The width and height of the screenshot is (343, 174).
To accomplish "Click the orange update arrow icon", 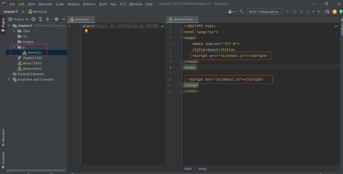I will (x=335, y=11).
